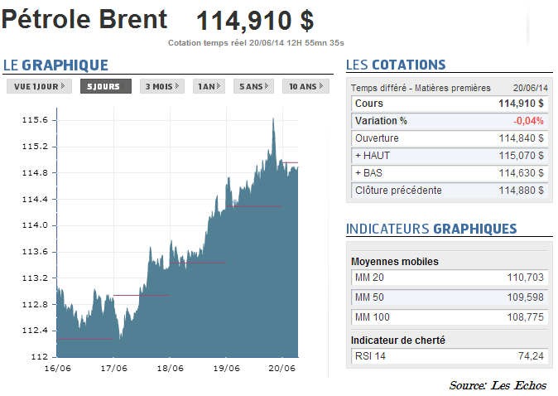
Task: Click the + BAS value 114,630 $
Action: [521, 173]
